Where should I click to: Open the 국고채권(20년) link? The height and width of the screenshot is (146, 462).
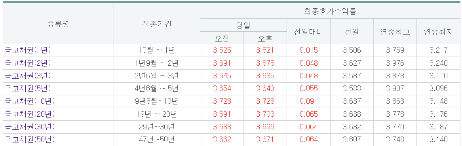(x=29, y=114)
